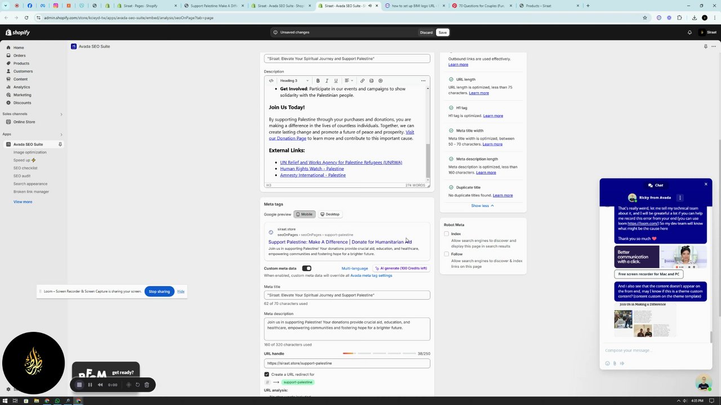Viewport: 721px width, 405px height.
Task: Switch to 'Products – Siraat' browser tab
Action: point(549,6)
